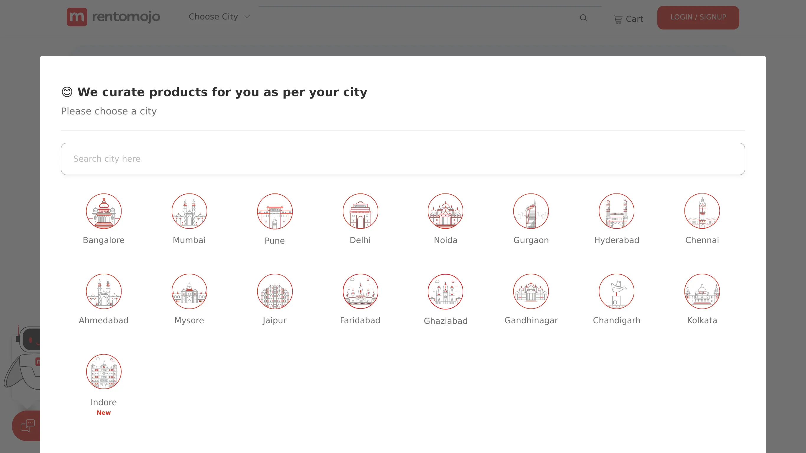The width and height of the screenshot is (806, 453).
Task: Select the Delhi city icon
Action: pyautogui.click(x=360, y=211)
